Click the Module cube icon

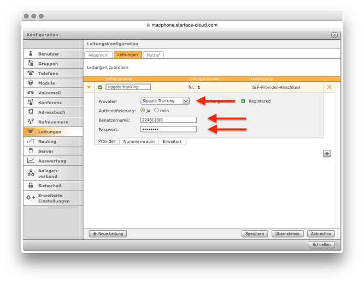(31, 83)
